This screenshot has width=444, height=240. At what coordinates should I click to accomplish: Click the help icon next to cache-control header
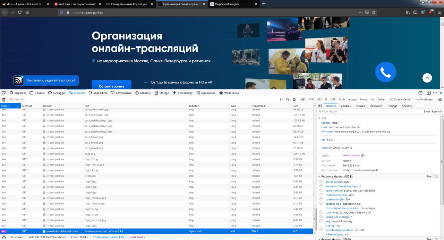tap(321, 190)
